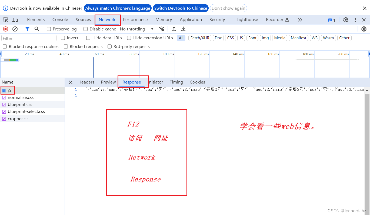The width and height of the screenshot is (370, 215).
Task: Check Hide extension URLs
Action: 129,38
